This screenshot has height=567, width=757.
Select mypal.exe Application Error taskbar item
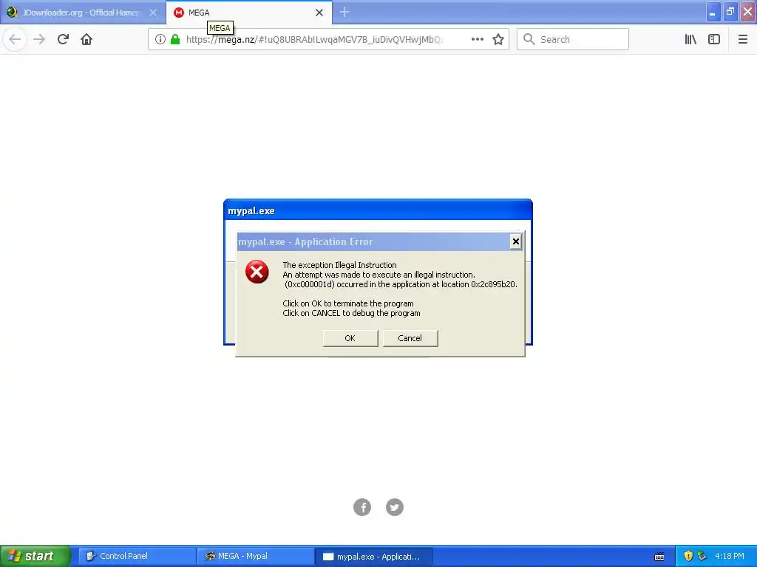(374, 557)
